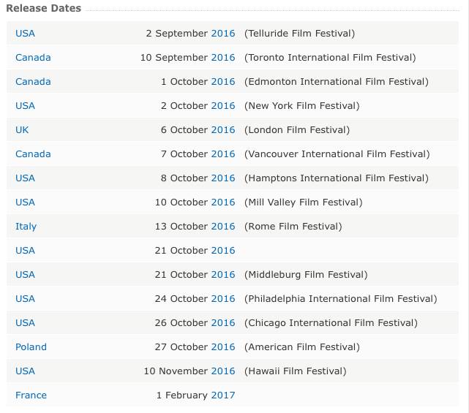Click the UK country link

tap(22, 130)
